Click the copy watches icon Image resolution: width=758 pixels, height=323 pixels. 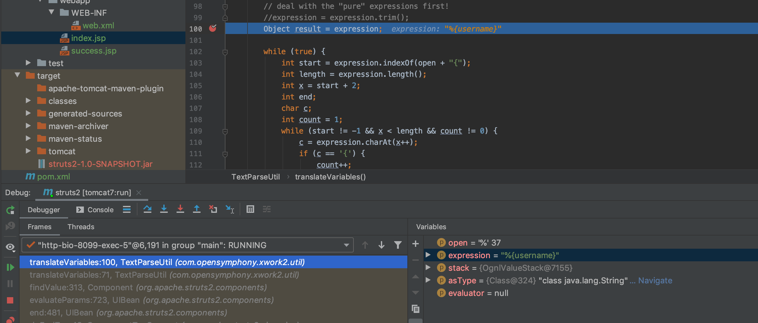coord(416,309)
